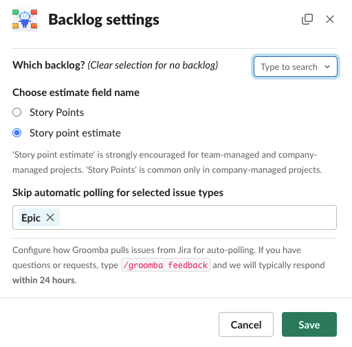The height and width of the screenshot is (347, 352).
Task: Remove the Epic issue type tag
Action: tap(50, 217)
